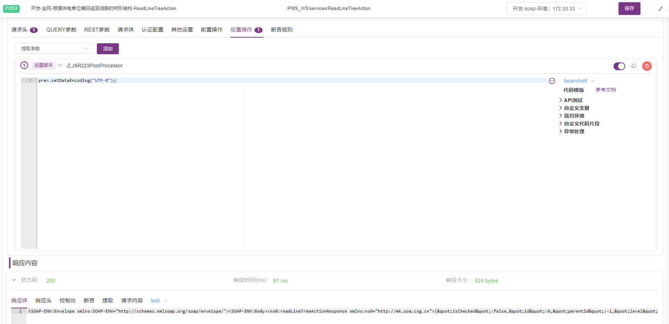Screen dimensions: 669x324
Task: Open the 参考文档 link
Action: [x=605, y=90]
